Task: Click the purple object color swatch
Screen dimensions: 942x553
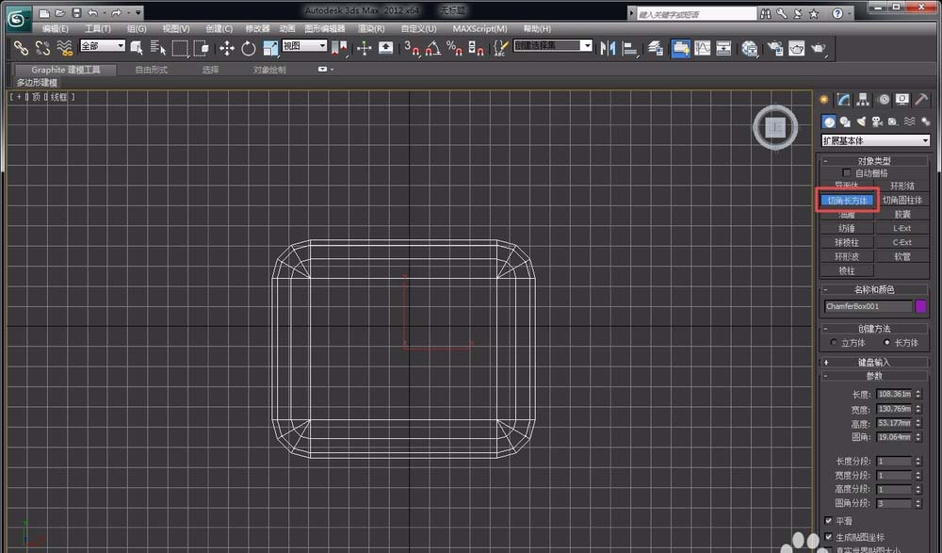Action: coord(921,306)
